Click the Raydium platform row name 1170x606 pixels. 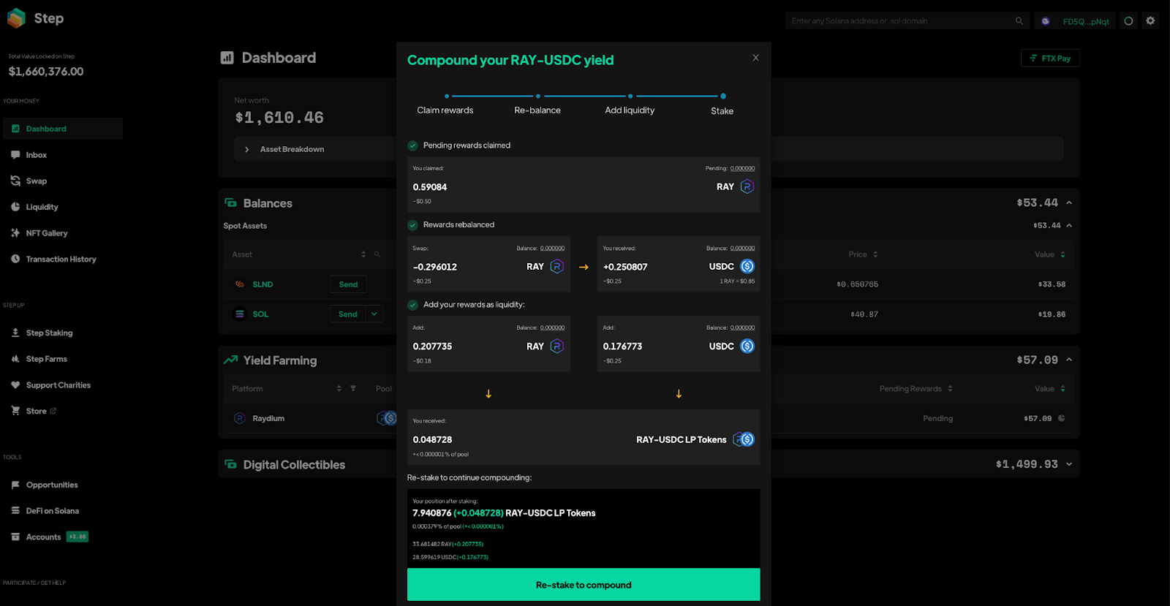tap(268, 419)
